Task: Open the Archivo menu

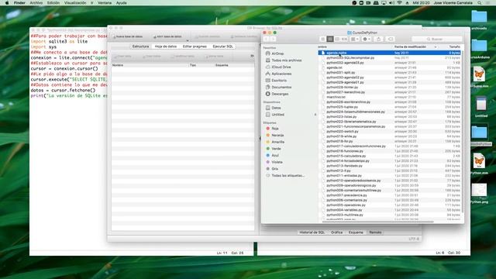Action: point(36,3)
